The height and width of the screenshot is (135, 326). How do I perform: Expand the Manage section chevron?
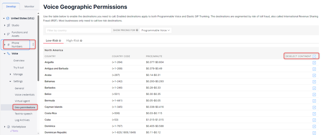click(x=11, y=74)
